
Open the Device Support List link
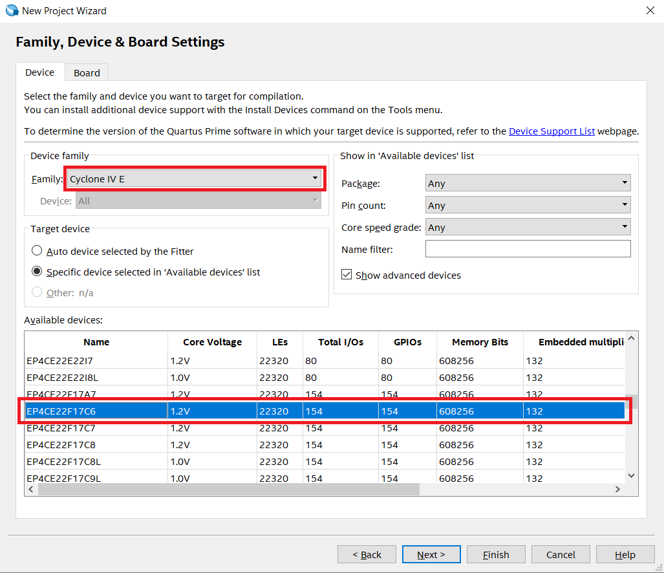tap(552, 131)
